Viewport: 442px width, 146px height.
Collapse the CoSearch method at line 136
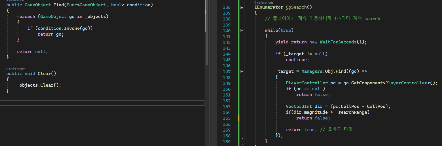[x=242, y=7]
